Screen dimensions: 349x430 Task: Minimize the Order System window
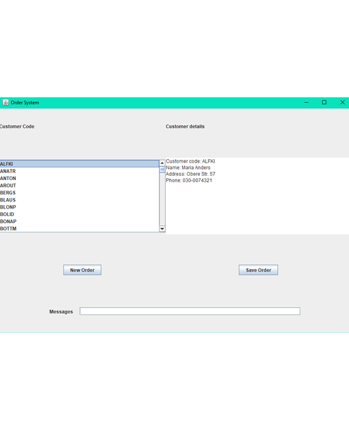click(306, 103)
